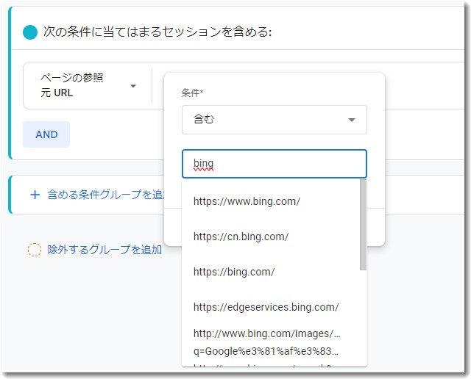The height and width of the screenshot is (379, 471).
Task: Click the 条件* field label
Action: click(x=192, y=93)
